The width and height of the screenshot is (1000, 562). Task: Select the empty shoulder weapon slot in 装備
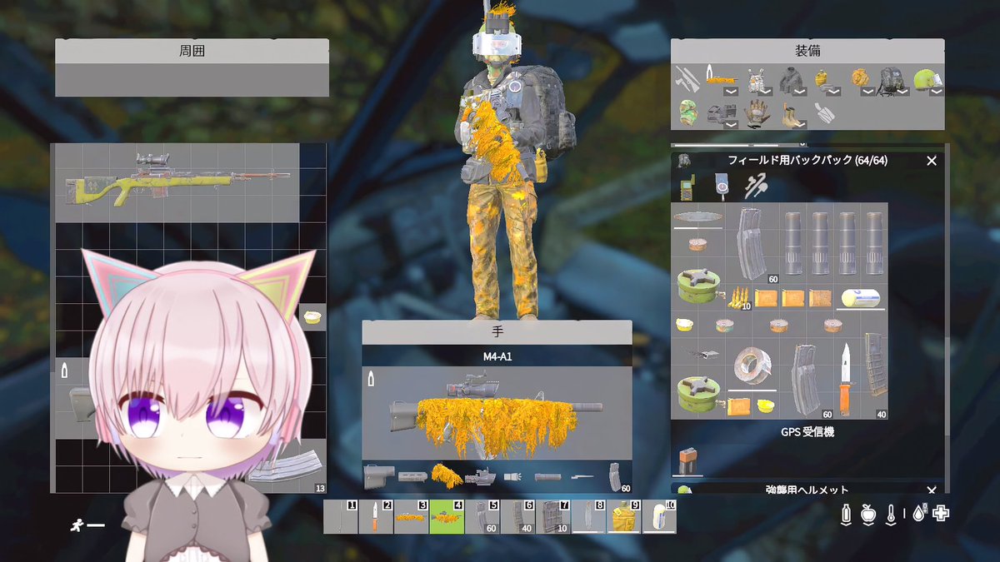tap(688, 81)
